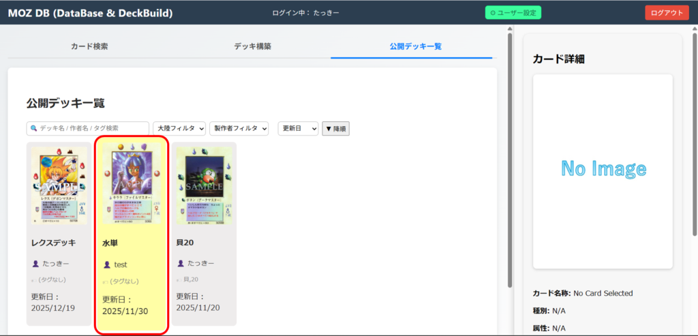
Task: Go to the デッキ構築 tab
Action: pos(252,46)
